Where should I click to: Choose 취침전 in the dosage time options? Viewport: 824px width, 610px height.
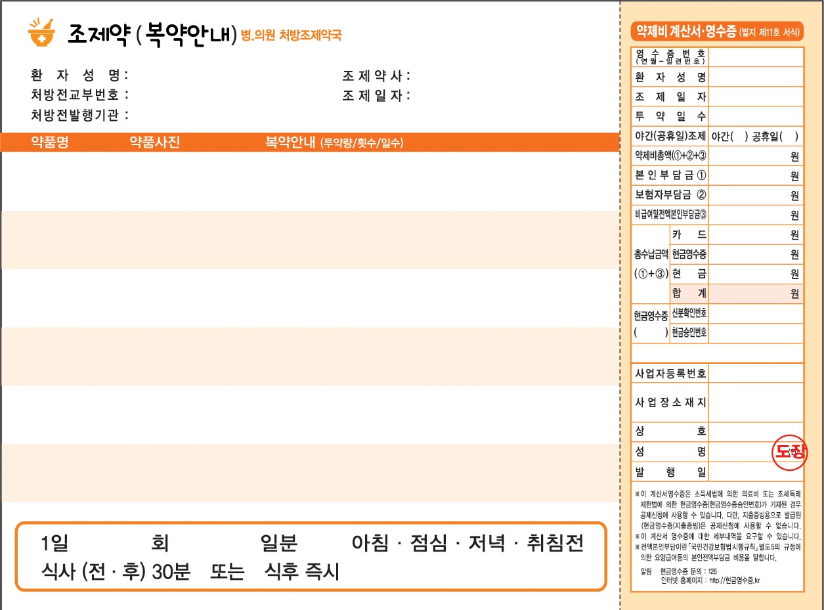tap(555, 543)
